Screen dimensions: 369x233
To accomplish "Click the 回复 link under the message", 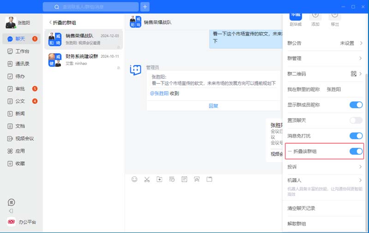I will (x=213, y=106).
